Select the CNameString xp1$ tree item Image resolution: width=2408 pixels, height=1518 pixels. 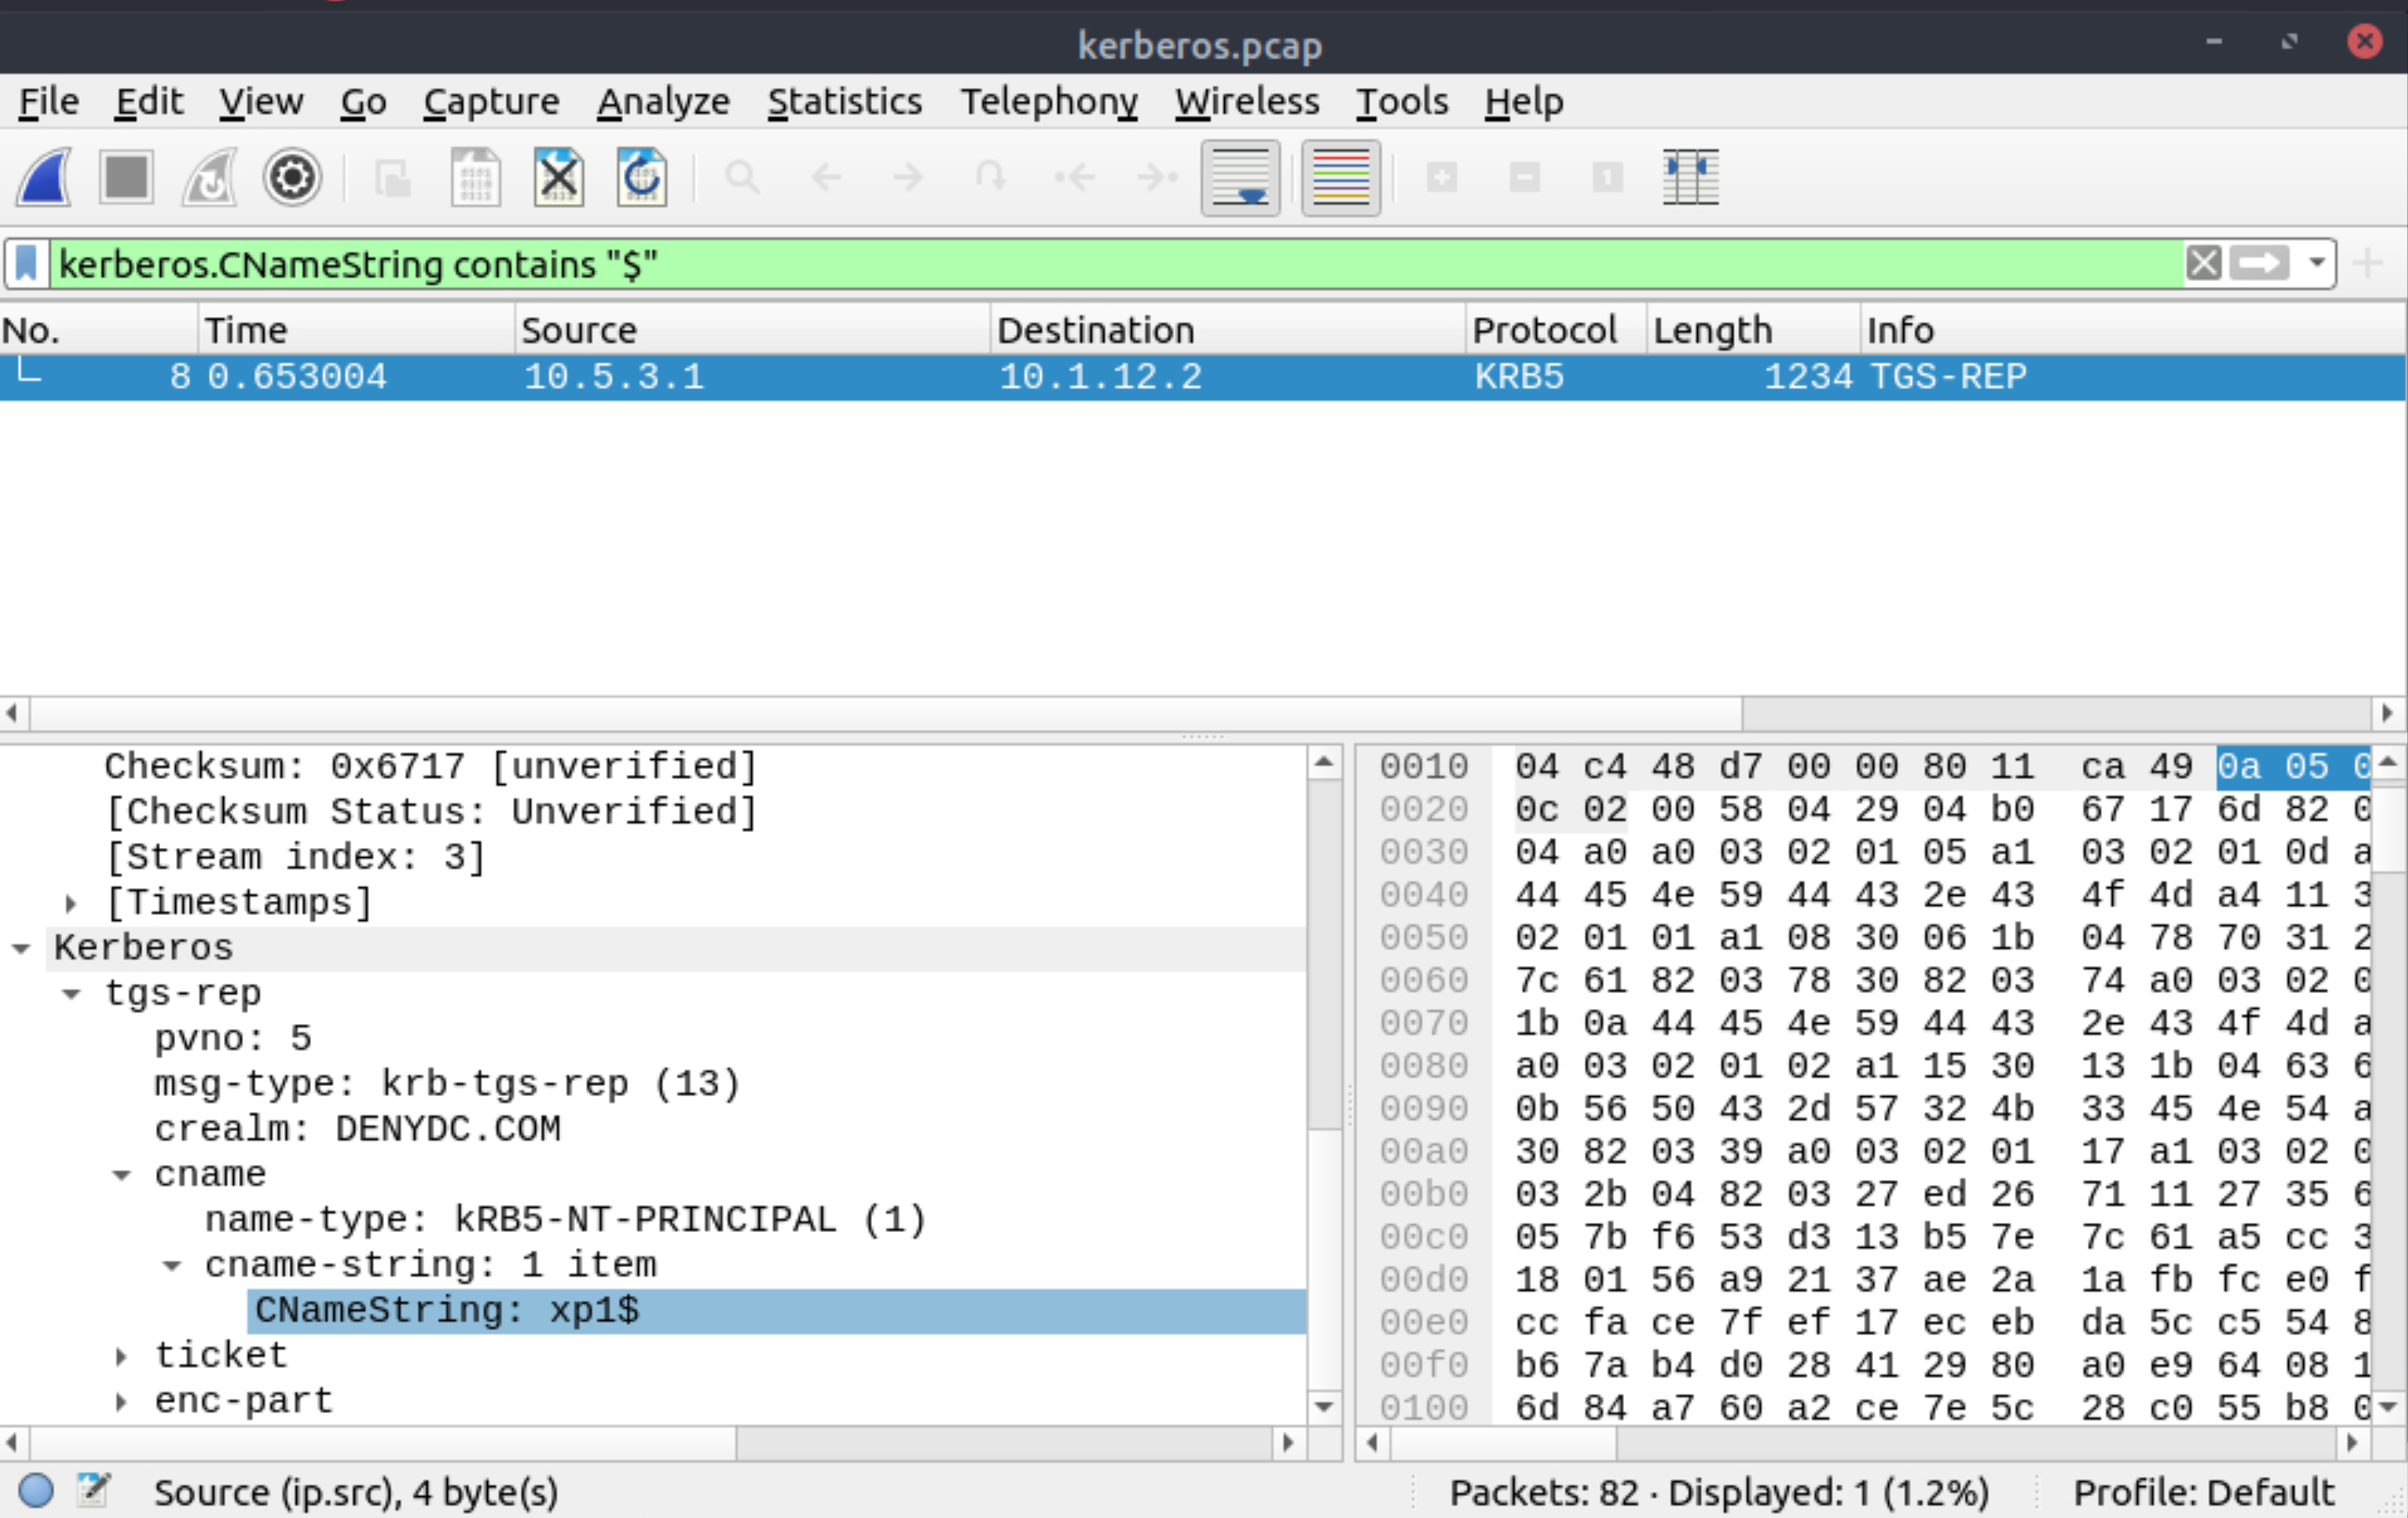[444, 1310]
